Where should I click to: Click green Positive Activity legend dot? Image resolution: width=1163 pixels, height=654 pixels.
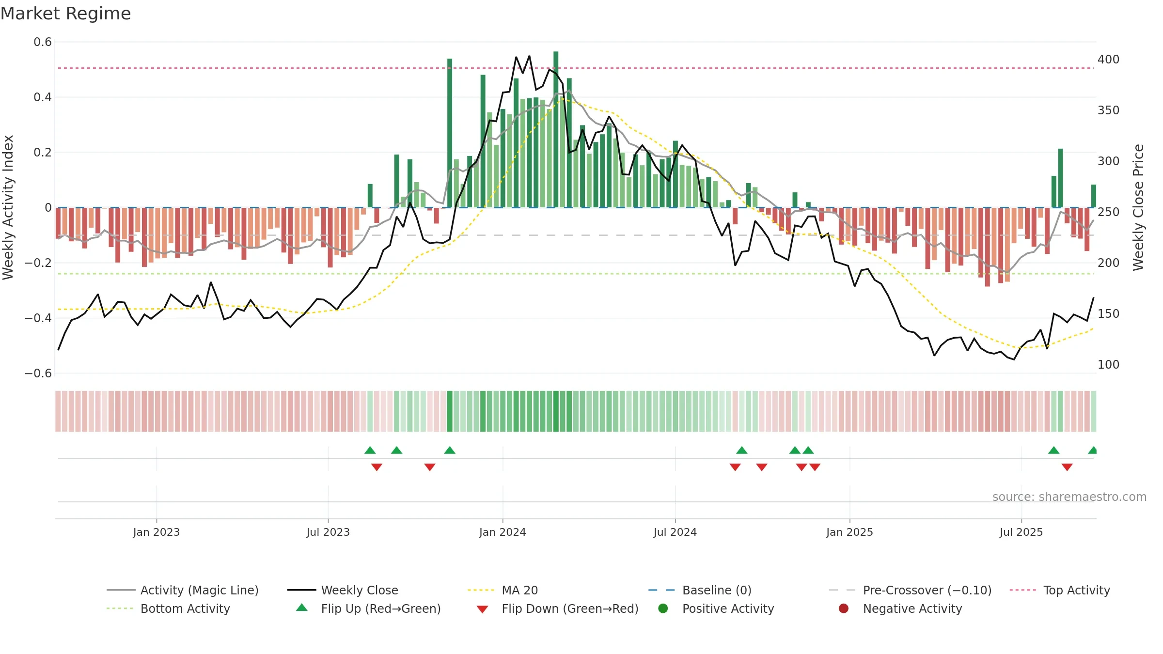click(663, 608)
